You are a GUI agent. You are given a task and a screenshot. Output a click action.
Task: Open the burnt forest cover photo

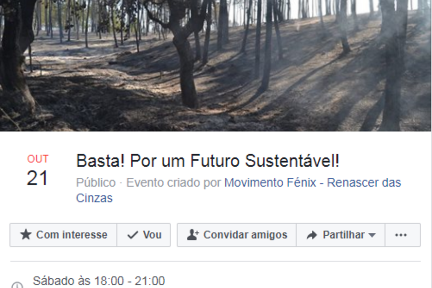pyautogui.click(x=216, y=66)
